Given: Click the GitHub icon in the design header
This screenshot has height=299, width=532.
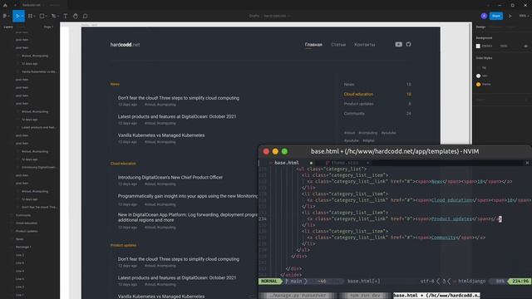Looking at the screenshot, I should (408, 44).
